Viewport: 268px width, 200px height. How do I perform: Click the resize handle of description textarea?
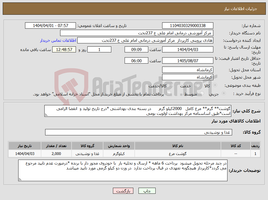click(x=46, y=115)
